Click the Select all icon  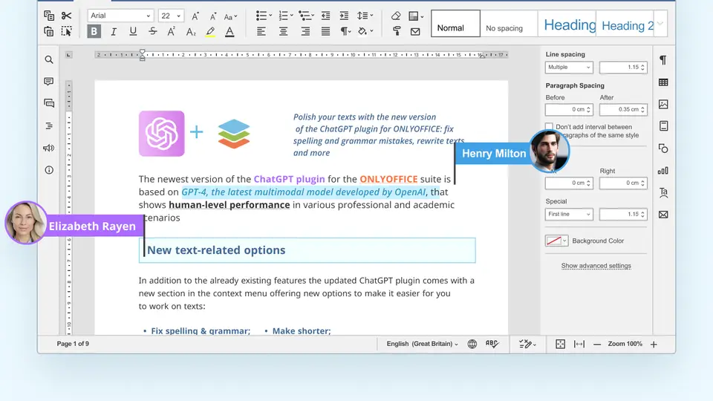(x=66, y=31)
